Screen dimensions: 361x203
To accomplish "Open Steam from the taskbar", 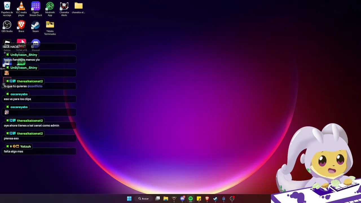I will pos(215,198).
